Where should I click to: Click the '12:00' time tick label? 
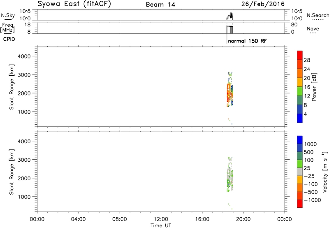coord(161,219)
